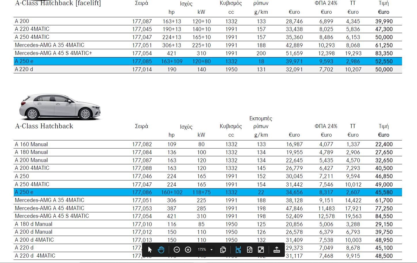Enable fit-to-width page mode
The height and width of the screenshot is (263, 417).
[x=238, y=250]
